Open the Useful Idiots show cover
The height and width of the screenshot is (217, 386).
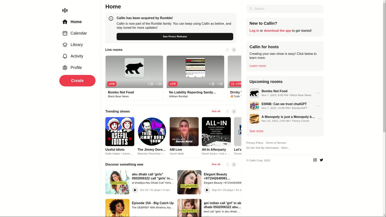[120, 132]
